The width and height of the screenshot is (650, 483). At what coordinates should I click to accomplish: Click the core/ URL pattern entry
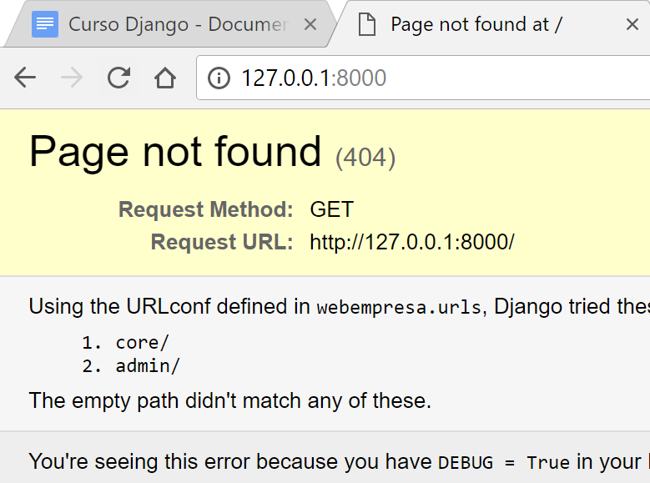coord(142,343)
